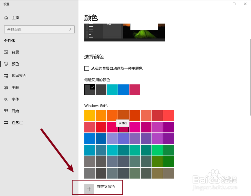Pick the rose-red swatch in recent colors
251x196 pixels.
click(x=135, y=90)
